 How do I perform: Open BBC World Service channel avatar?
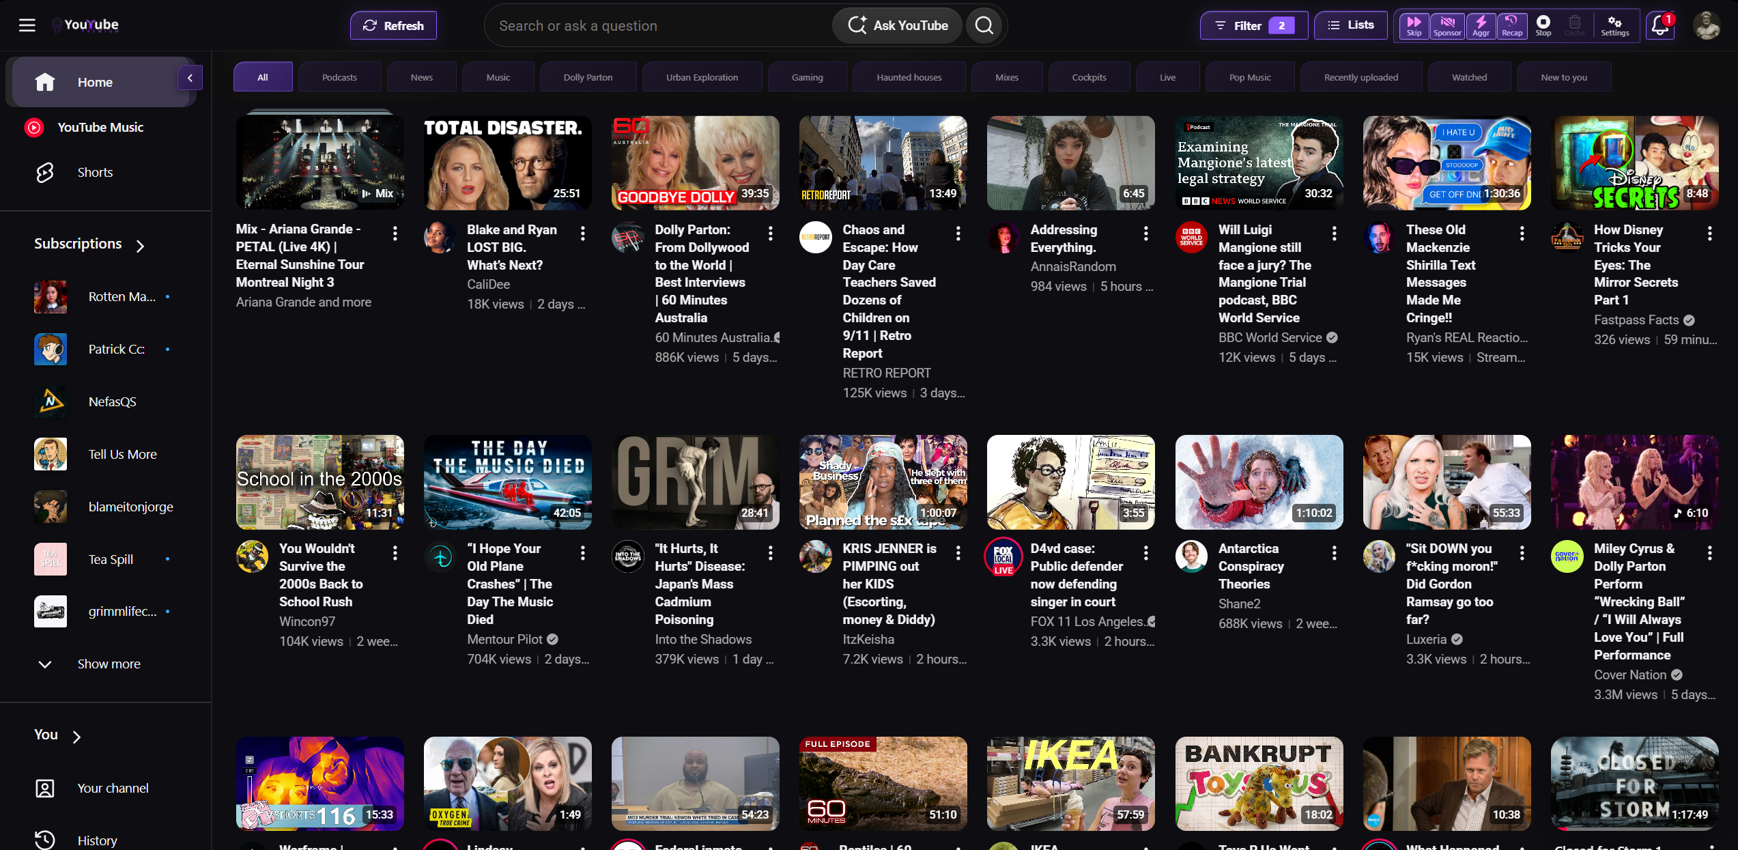coord(1191,238)
